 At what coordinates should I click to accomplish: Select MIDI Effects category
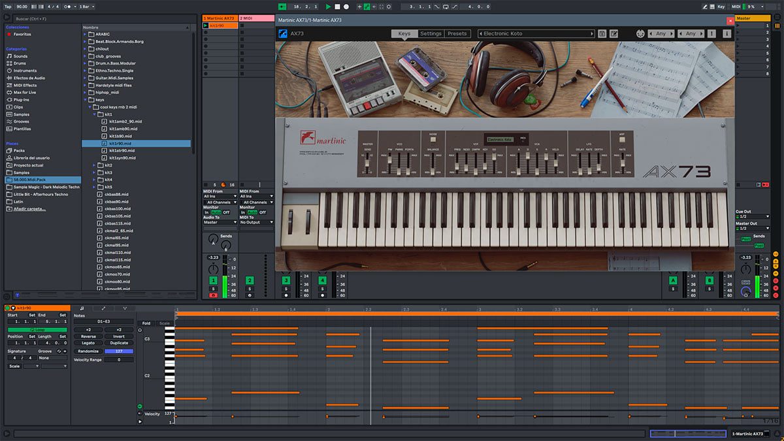[x=25, y=85]
